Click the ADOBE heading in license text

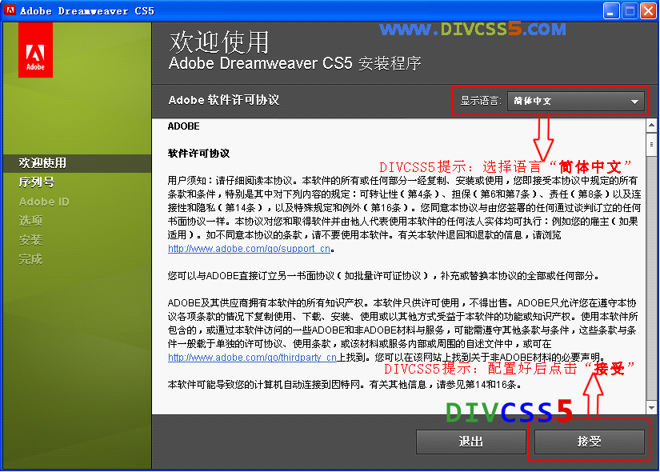(x=183, y=126)
